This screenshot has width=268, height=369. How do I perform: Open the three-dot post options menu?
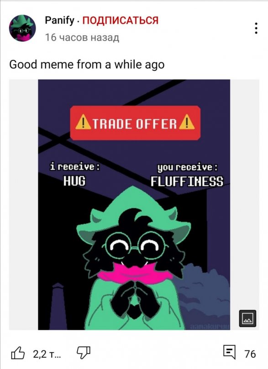point(256,28)
